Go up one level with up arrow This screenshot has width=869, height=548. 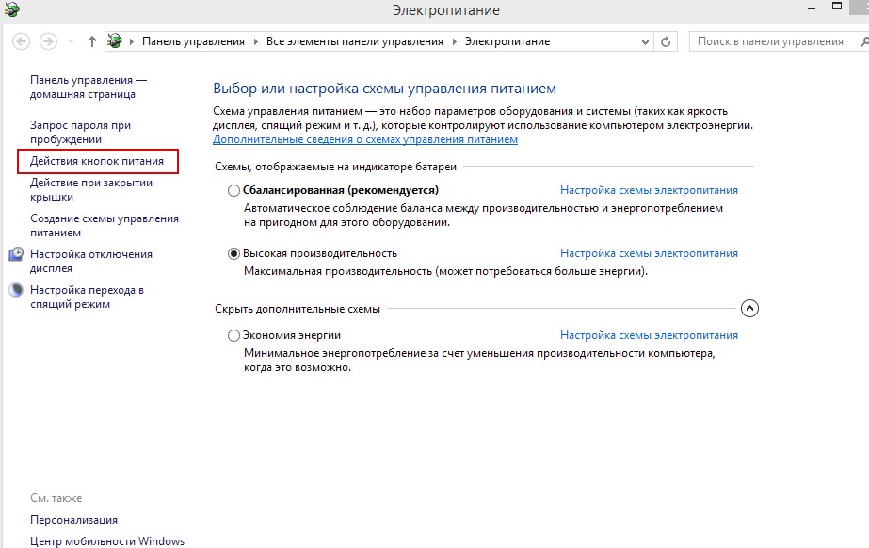coord(91,41)
